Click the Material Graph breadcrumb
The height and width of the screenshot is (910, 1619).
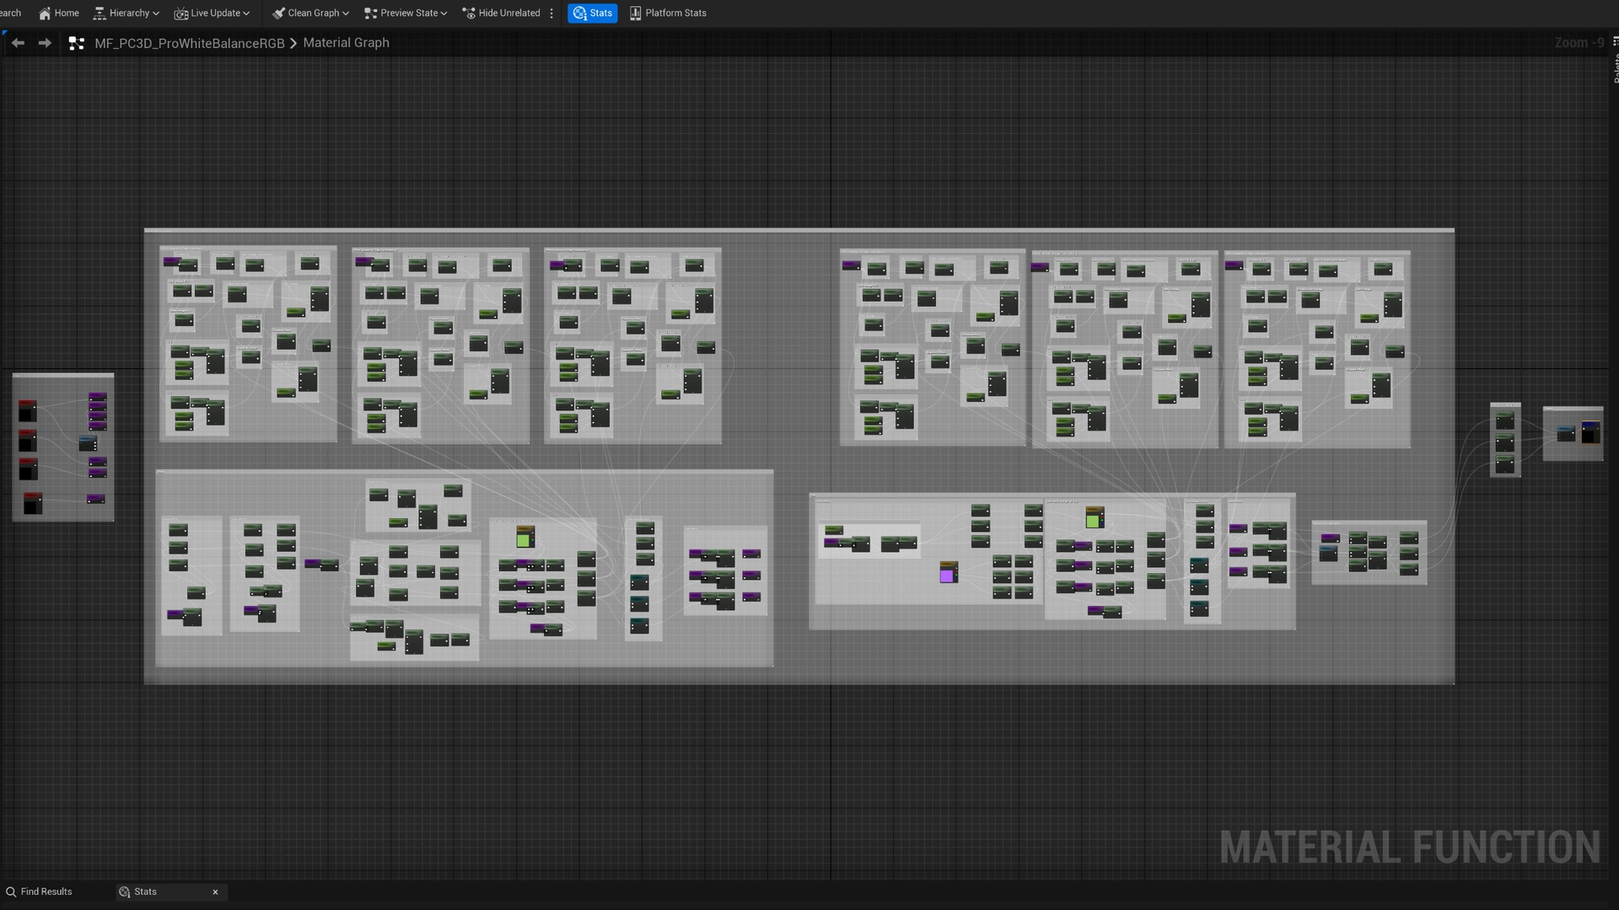tap(346, 43)
